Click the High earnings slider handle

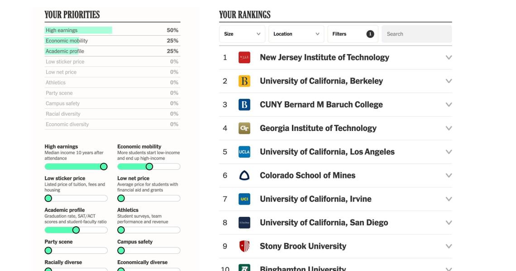click(x=104, y=167)
